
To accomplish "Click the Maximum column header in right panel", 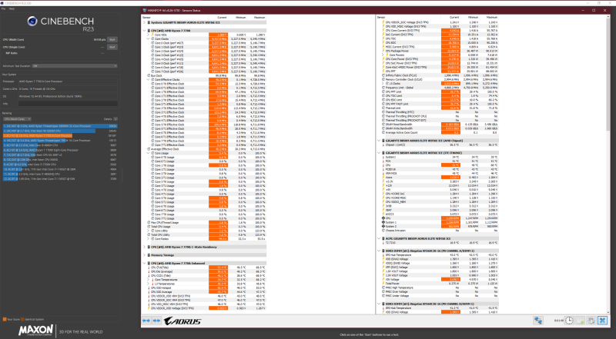I will coord(491,18).
